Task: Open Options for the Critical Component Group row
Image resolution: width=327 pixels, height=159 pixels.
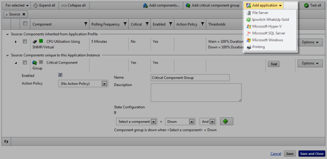Action: tap(310, 63)
